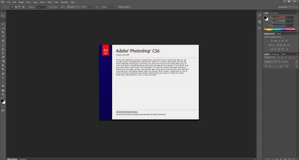Click the Feather input field
The image size is (299, 160).
(x=40, y=7)
